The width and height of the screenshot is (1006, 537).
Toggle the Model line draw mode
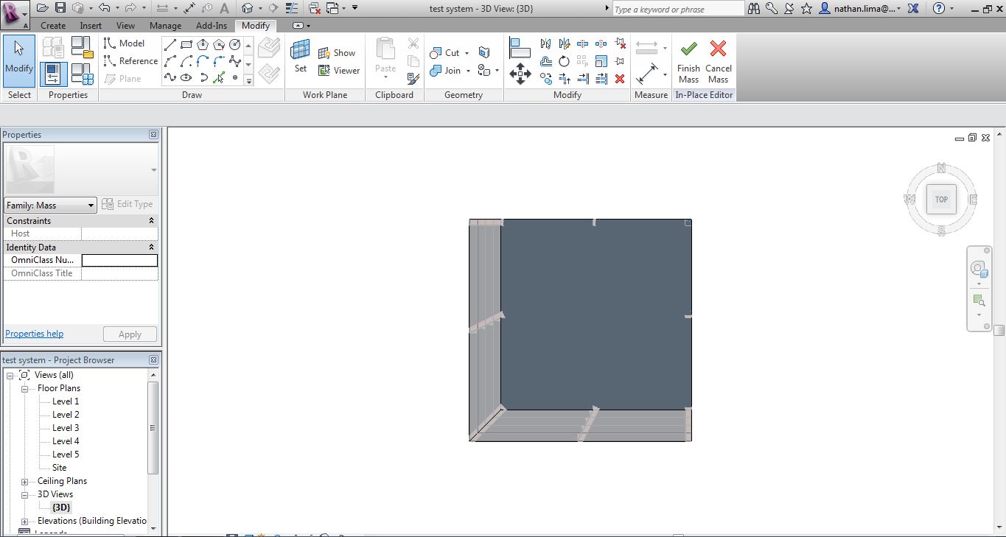coord(124,43)
